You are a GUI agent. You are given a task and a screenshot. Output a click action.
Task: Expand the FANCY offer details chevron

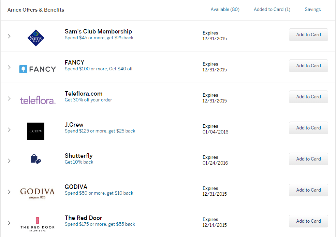(9, 67)
